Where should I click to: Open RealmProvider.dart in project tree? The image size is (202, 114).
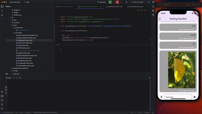(x=24, y=53)
